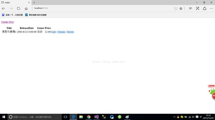Open Details link for the movie row
The width and height of the screenshot is (215, 120).
62,32
